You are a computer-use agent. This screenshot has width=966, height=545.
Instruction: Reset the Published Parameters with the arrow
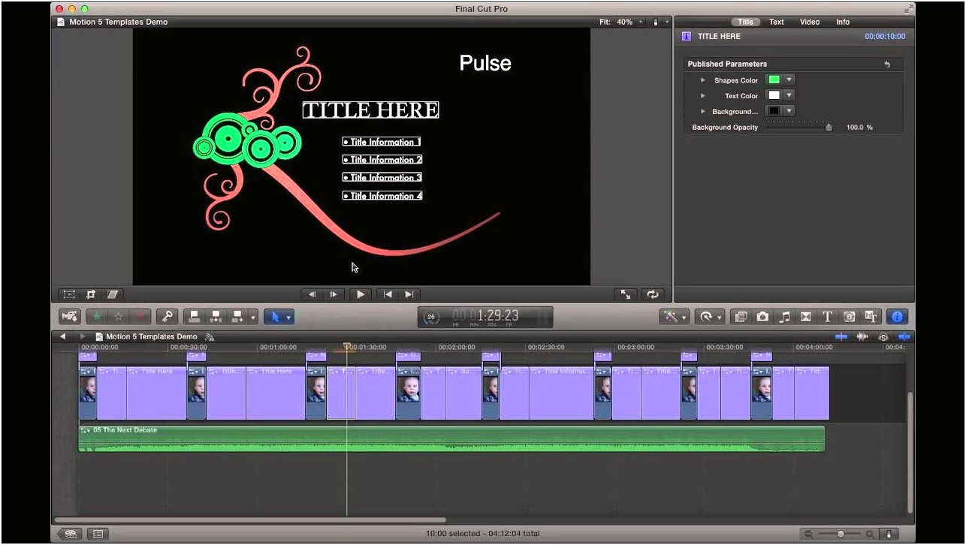click(x=887, y=65)
